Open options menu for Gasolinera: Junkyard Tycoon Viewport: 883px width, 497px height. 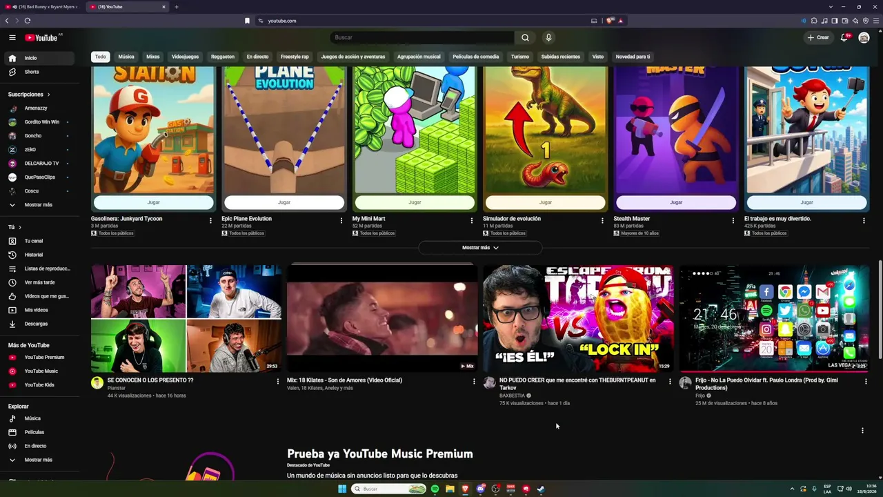(x=210, y=220)
